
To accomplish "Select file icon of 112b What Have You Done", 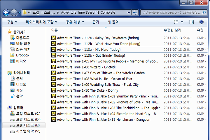I will [53, 44].
